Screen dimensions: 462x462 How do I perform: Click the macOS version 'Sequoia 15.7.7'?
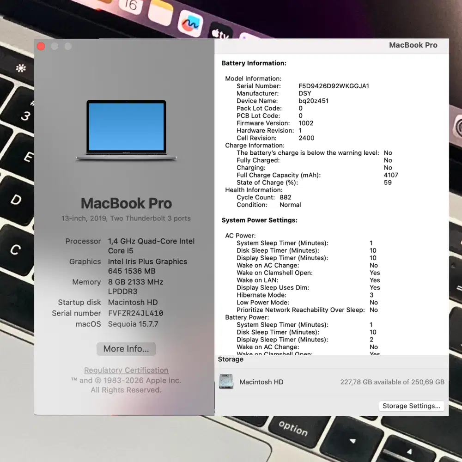click(133, 324)
